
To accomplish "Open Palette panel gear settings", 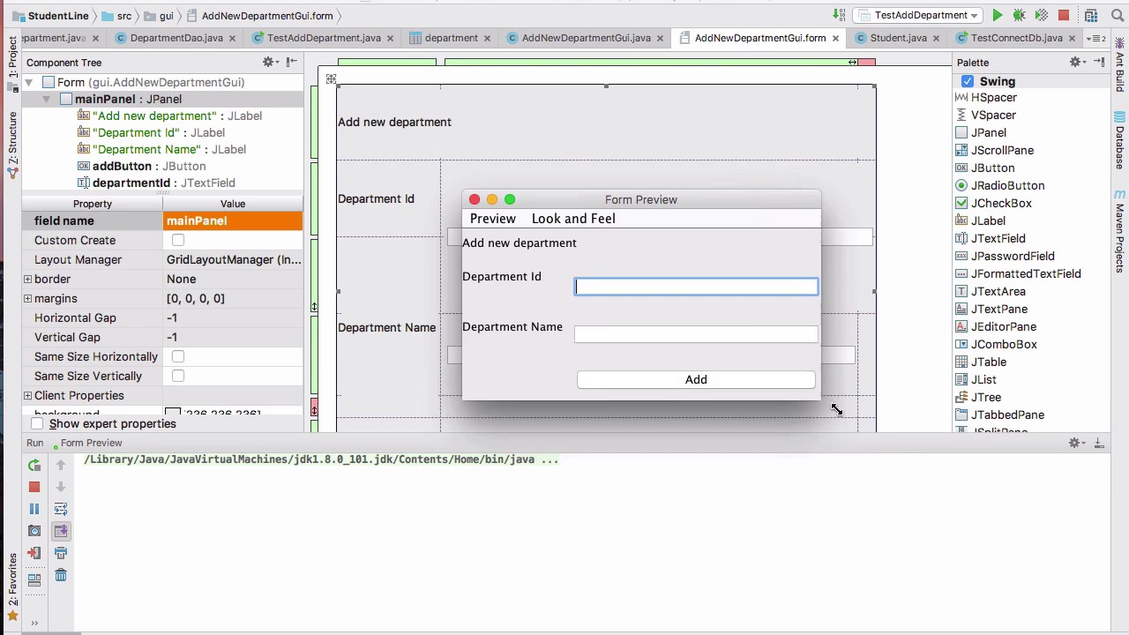I will pyautogui.click(x=1077, y=63).
